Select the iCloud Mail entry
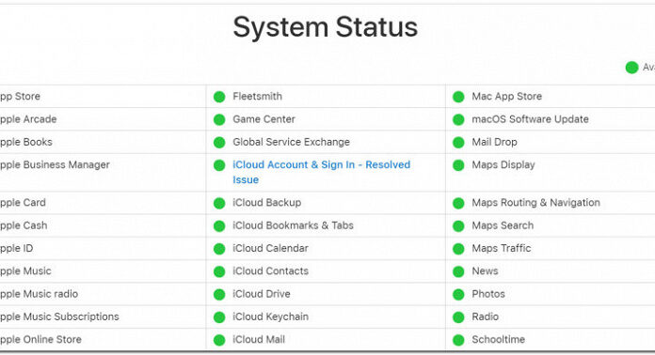Viewport: 655px width, 355px height. (x=259, y=340)
